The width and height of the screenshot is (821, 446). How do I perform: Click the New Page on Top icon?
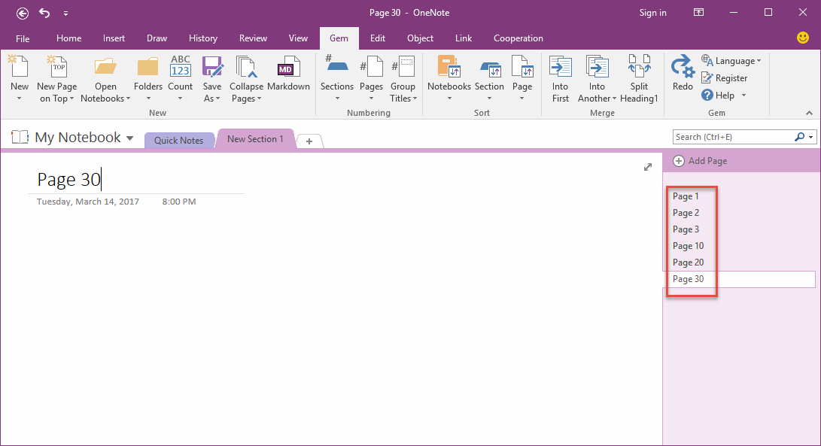pyautogui.click(x=56, y=67)
